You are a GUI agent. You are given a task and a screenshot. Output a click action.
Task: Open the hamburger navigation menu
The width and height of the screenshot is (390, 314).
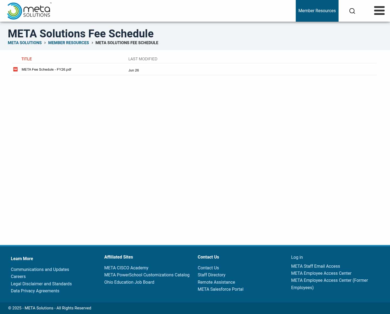pyautogui.click(x=379, y=11)
